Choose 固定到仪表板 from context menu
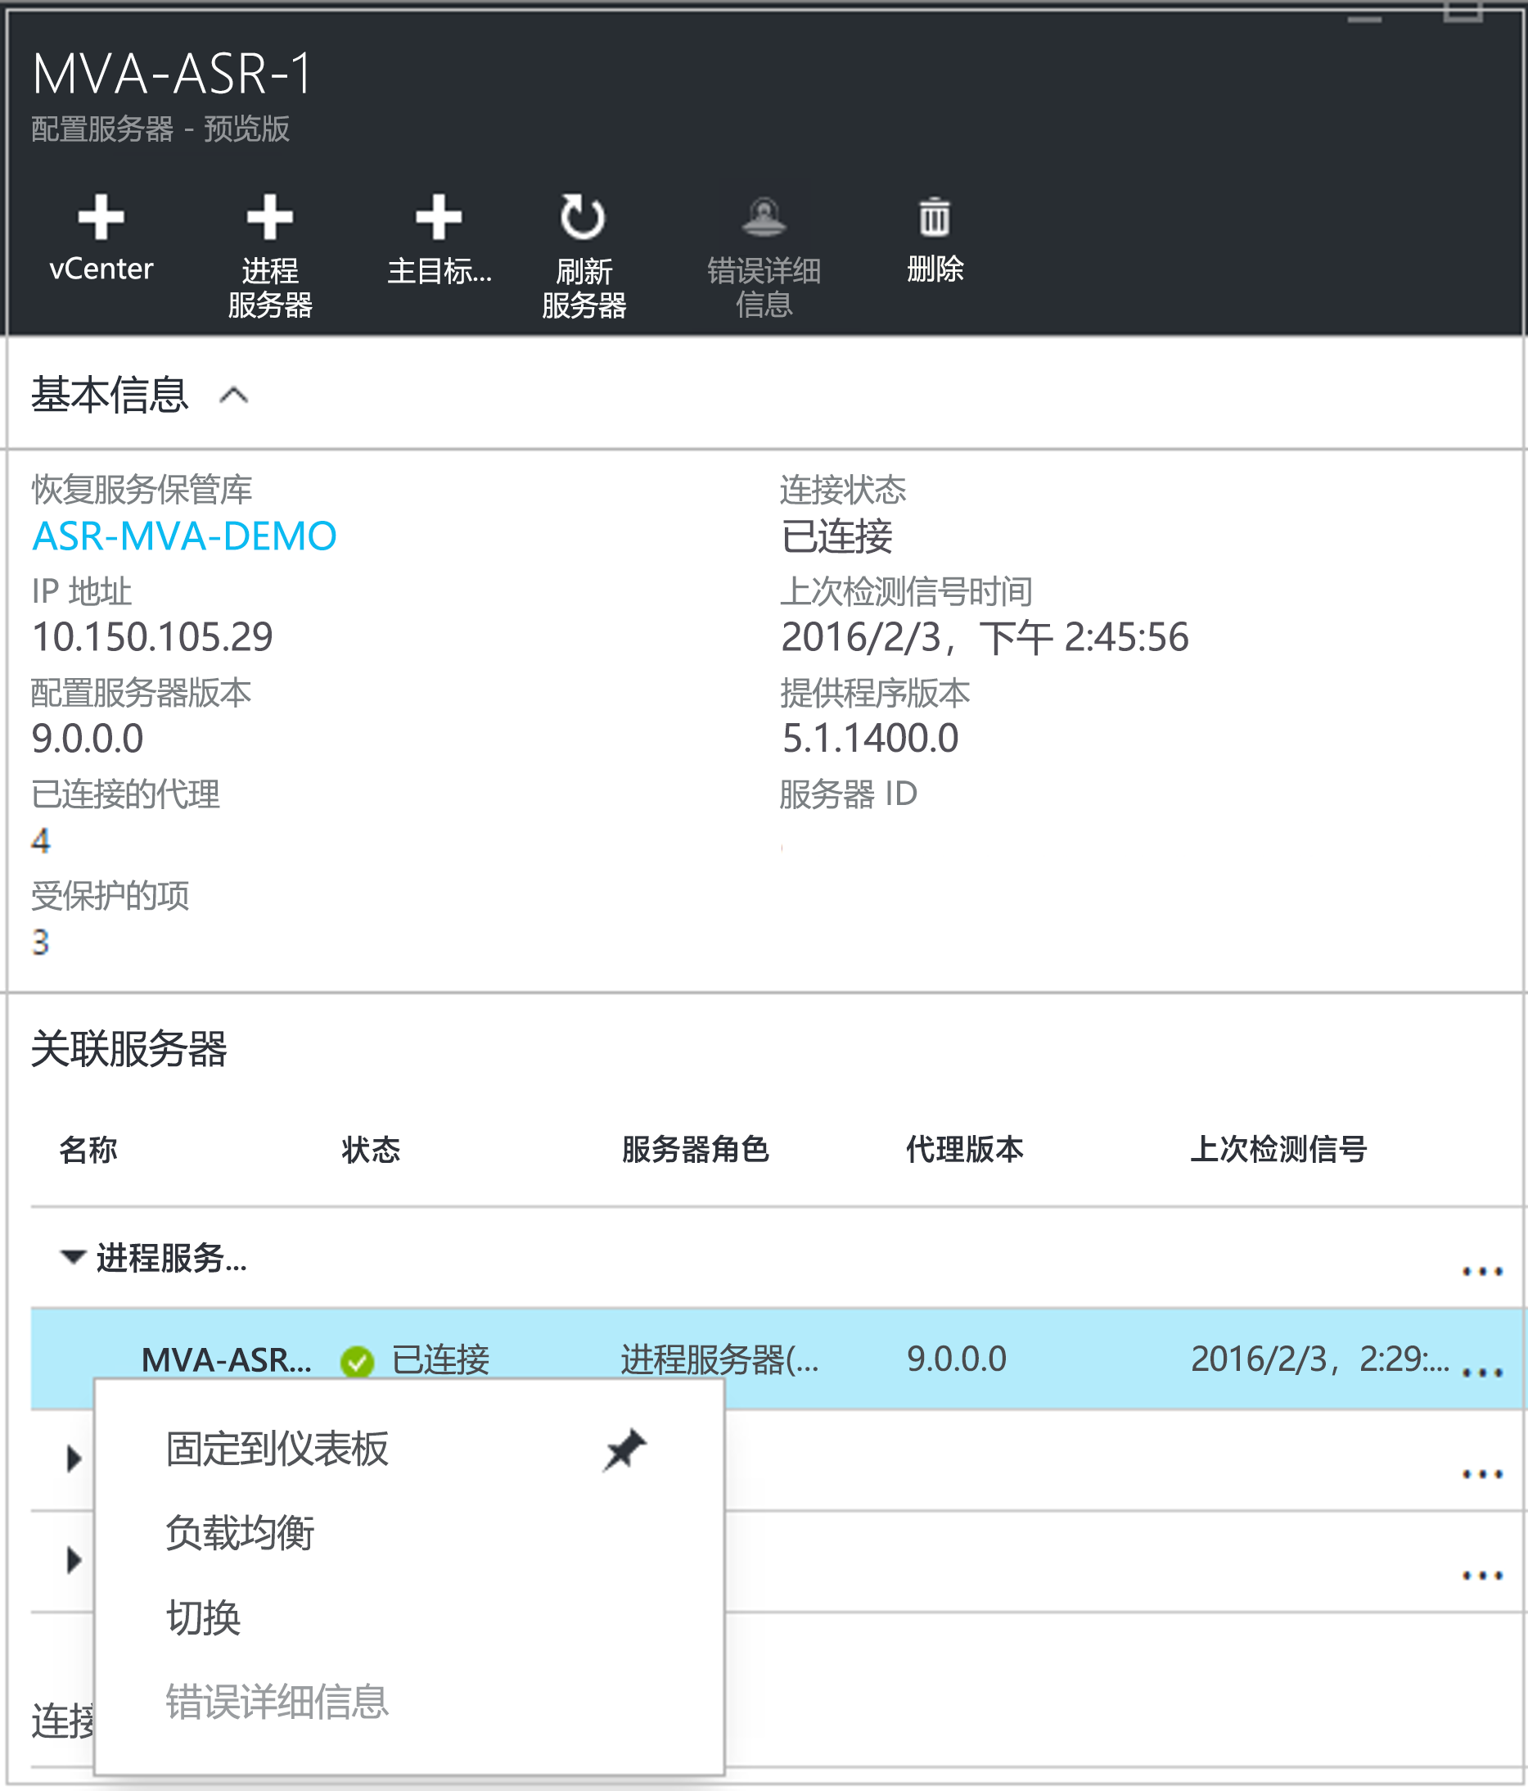1528x1791 pixels. [408, 1449]
